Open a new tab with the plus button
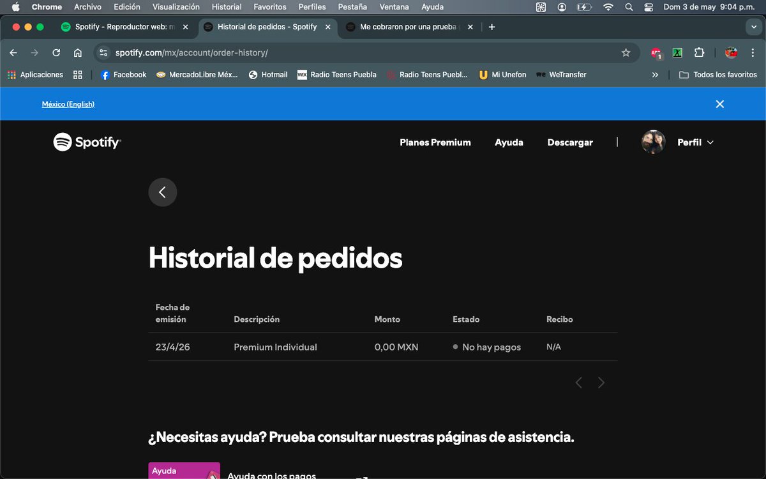This screenshot has width=766, height=479. point(492,27)
